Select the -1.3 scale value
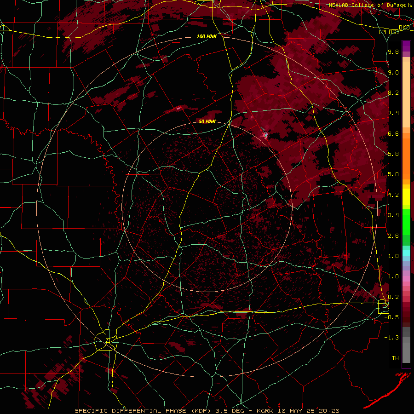414x414 pixels. pyautogui.click(x=391, y=338)
